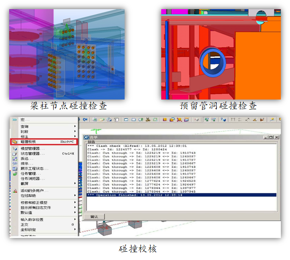Click the icon beside 展示工程状态 menu entry

[x=15, y=169]
